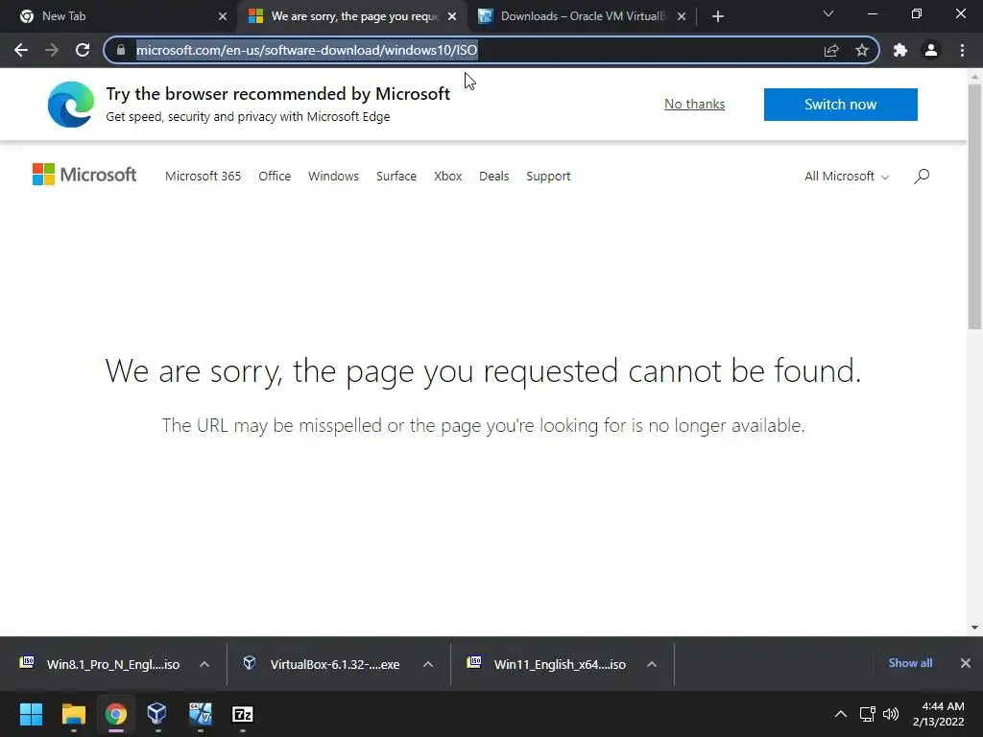
Task: Click the Microsoft logo
Action: (84, 175)
